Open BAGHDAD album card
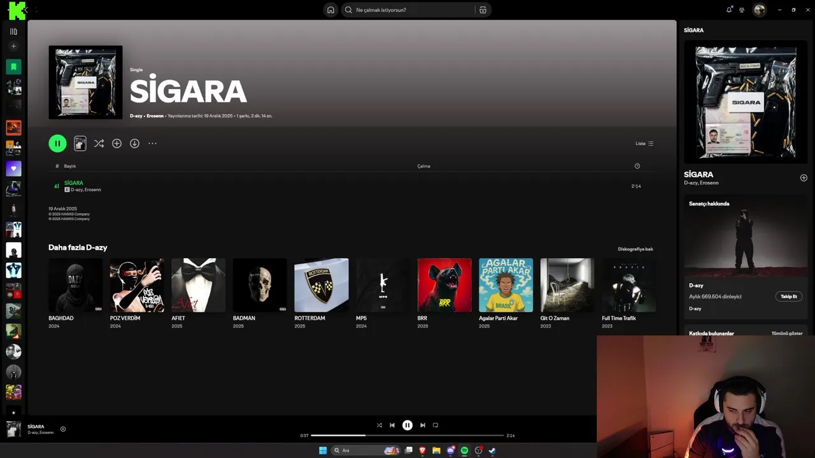The height and width of the screenshot is (458, 815). (x=75, y=293)
